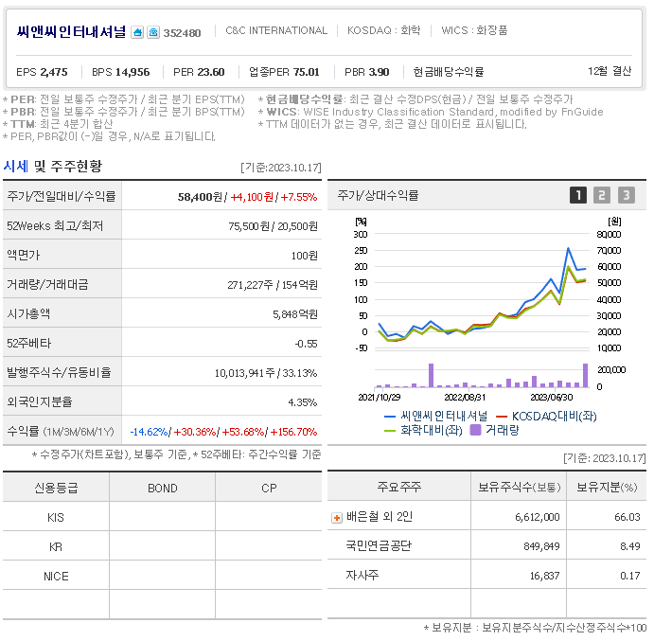Click the PBR value 3.90
Viewport: 654px width, 641px height.
tap(379, 72)
